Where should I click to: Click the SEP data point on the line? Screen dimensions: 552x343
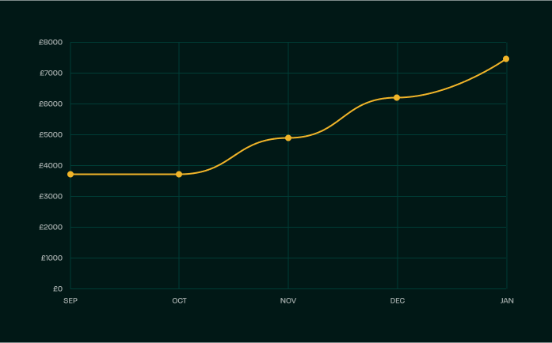click(70, 175)
